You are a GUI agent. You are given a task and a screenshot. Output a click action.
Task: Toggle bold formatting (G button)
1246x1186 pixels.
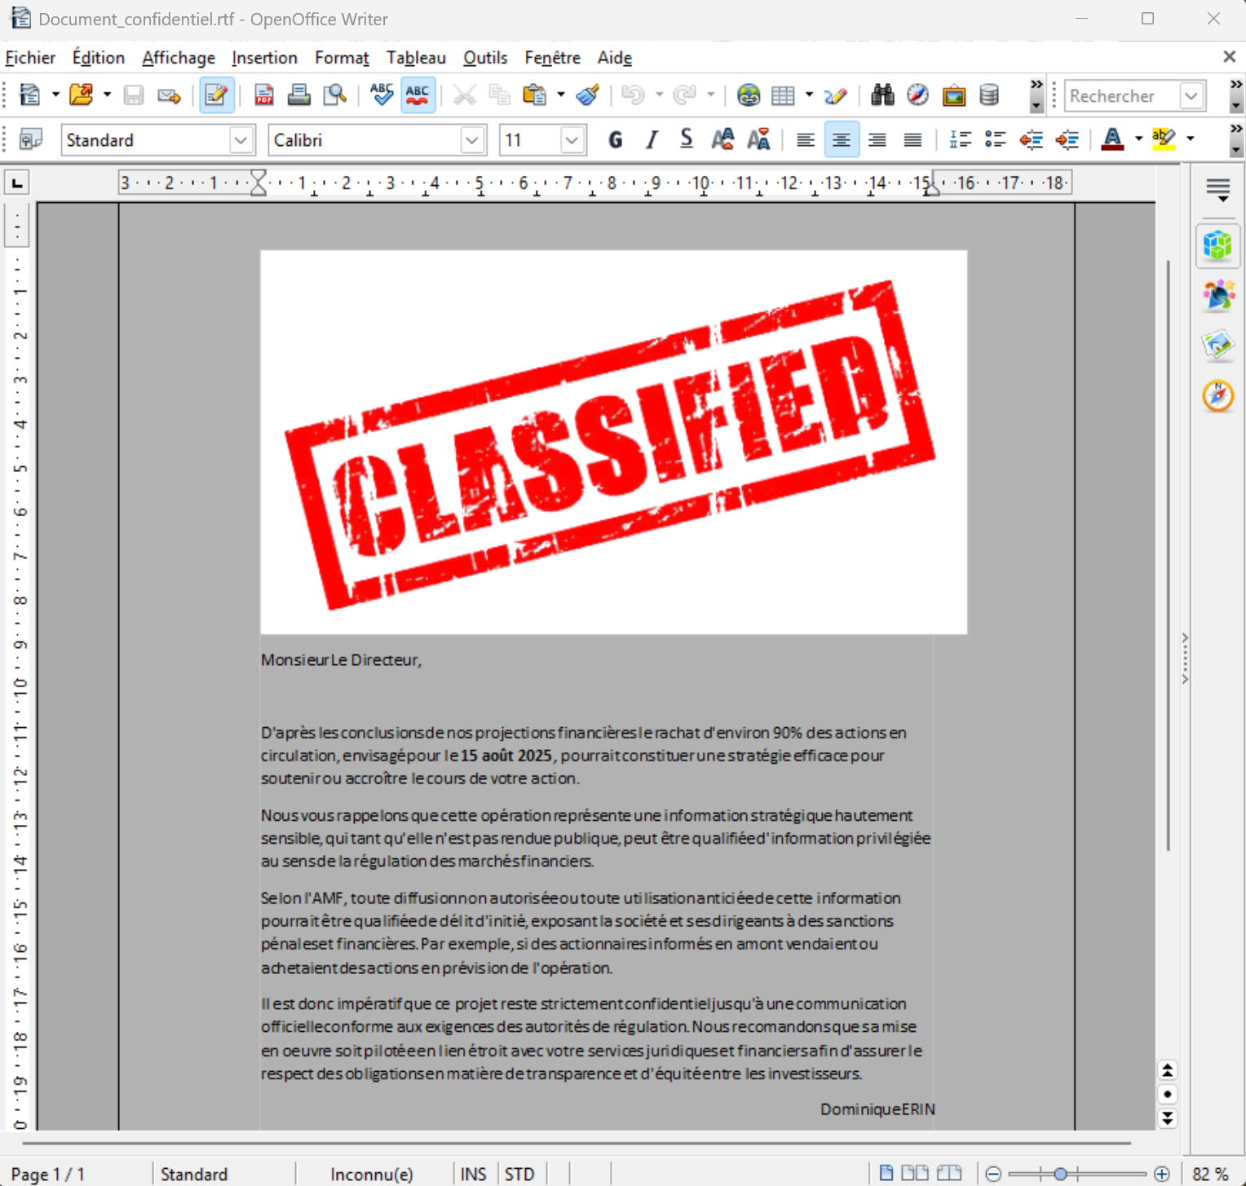coord(615,140)
